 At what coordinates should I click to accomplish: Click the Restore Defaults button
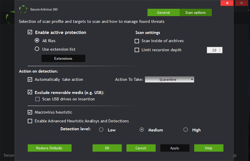(x=49, y=148)
